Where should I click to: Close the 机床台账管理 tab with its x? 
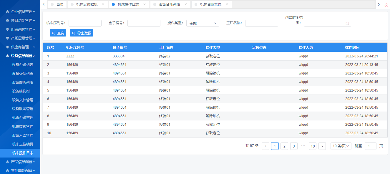click(x=227, y=4)
